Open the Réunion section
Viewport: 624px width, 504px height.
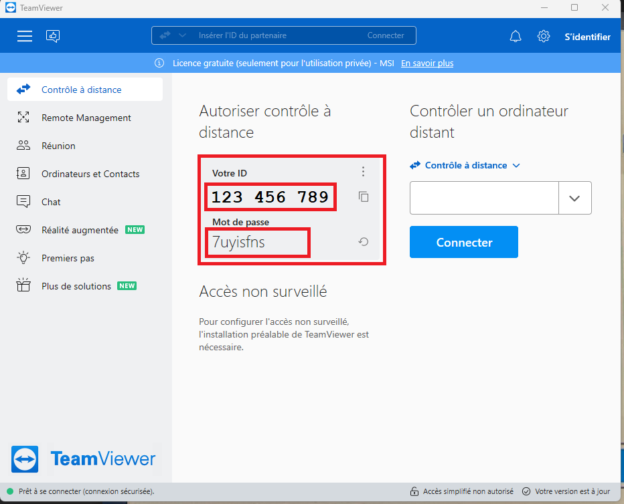[58, 146]
